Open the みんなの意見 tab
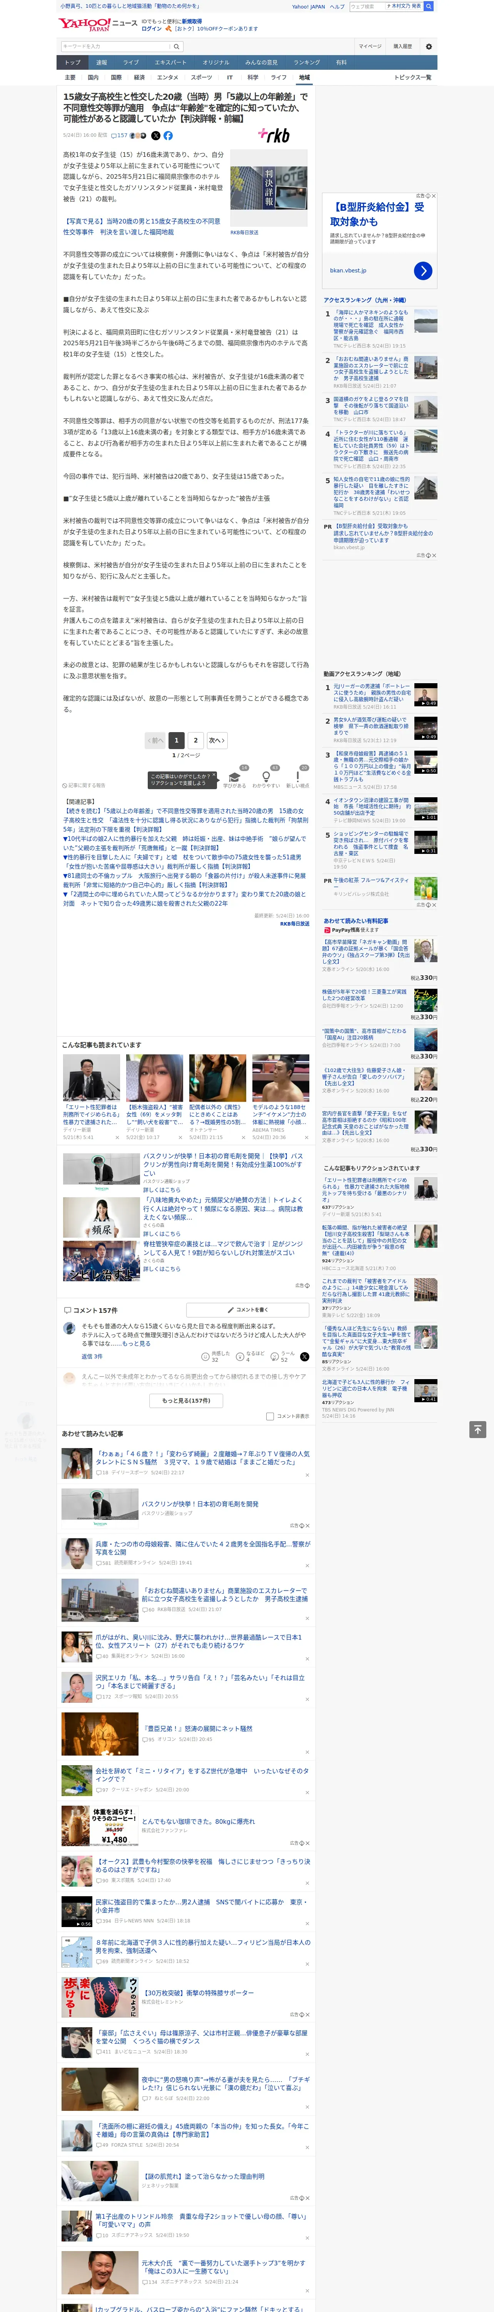The width and height of the screenshot is (494, 2312). point(261,63)
